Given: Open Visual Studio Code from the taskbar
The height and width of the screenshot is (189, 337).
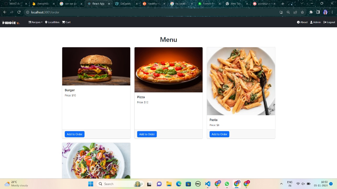Looking at the screenshot, I should 208,184.
